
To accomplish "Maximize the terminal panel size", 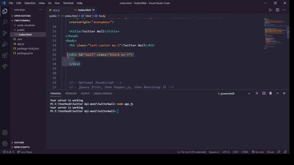I will (277, 93).
